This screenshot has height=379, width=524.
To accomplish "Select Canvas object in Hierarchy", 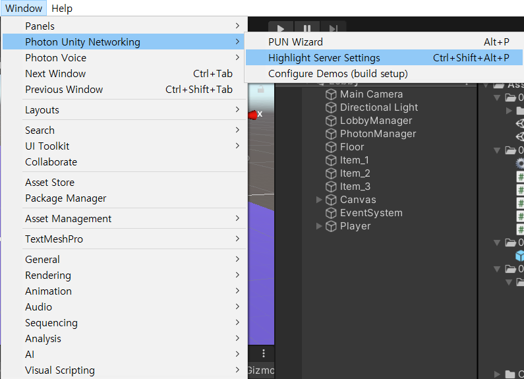I will coord(358,200).
